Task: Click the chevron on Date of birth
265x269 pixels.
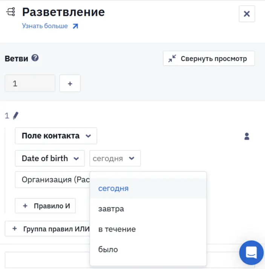Action: point(76,159)
